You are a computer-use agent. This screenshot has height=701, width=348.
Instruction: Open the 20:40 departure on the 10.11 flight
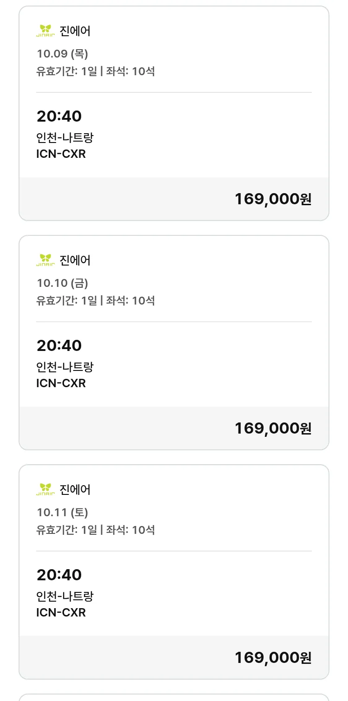[59, 575]
